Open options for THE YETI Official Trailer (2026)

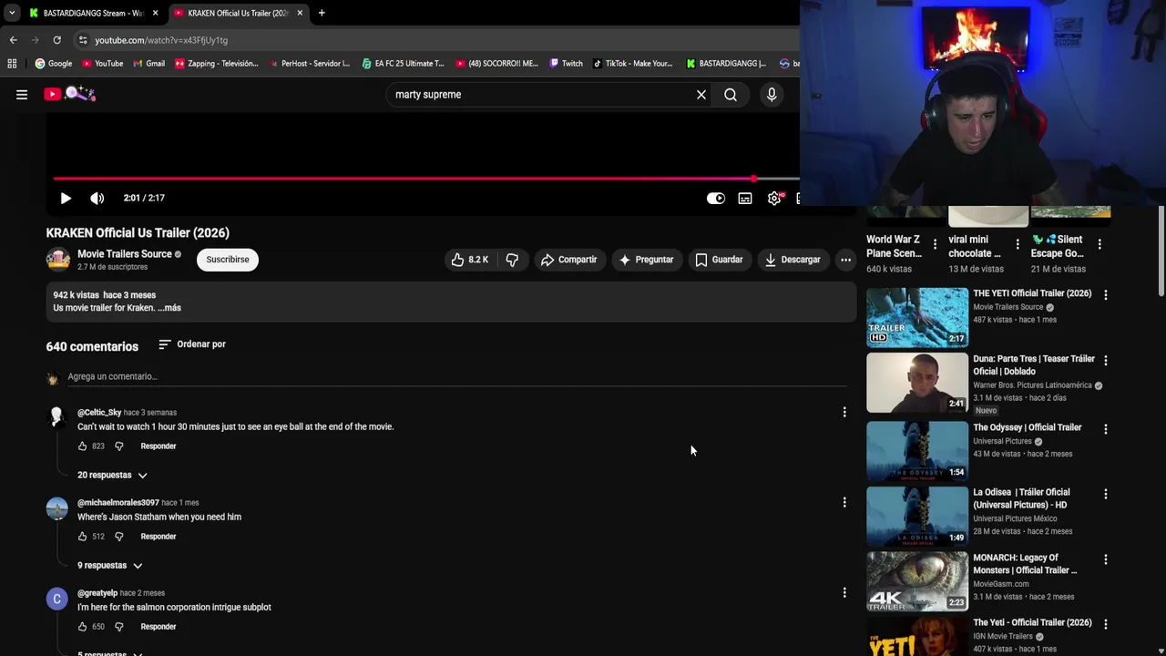tap(1106, 295)
